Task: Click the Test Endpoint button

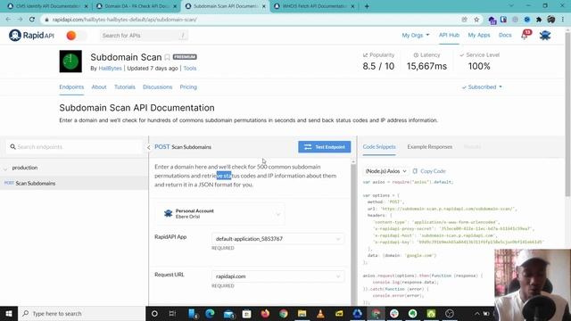Action: [325, 146]
